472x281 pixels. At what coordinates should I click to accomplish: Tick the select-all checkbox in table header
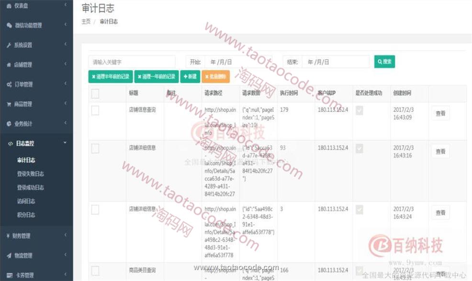95,94
